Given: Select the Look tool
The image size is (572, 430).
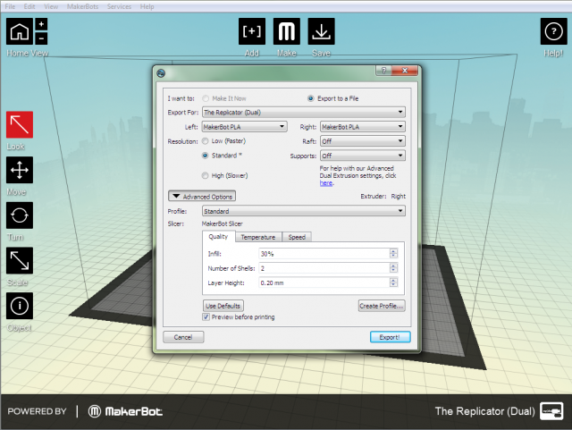Looking at the screenshot, I should click(x=20, y=125).
